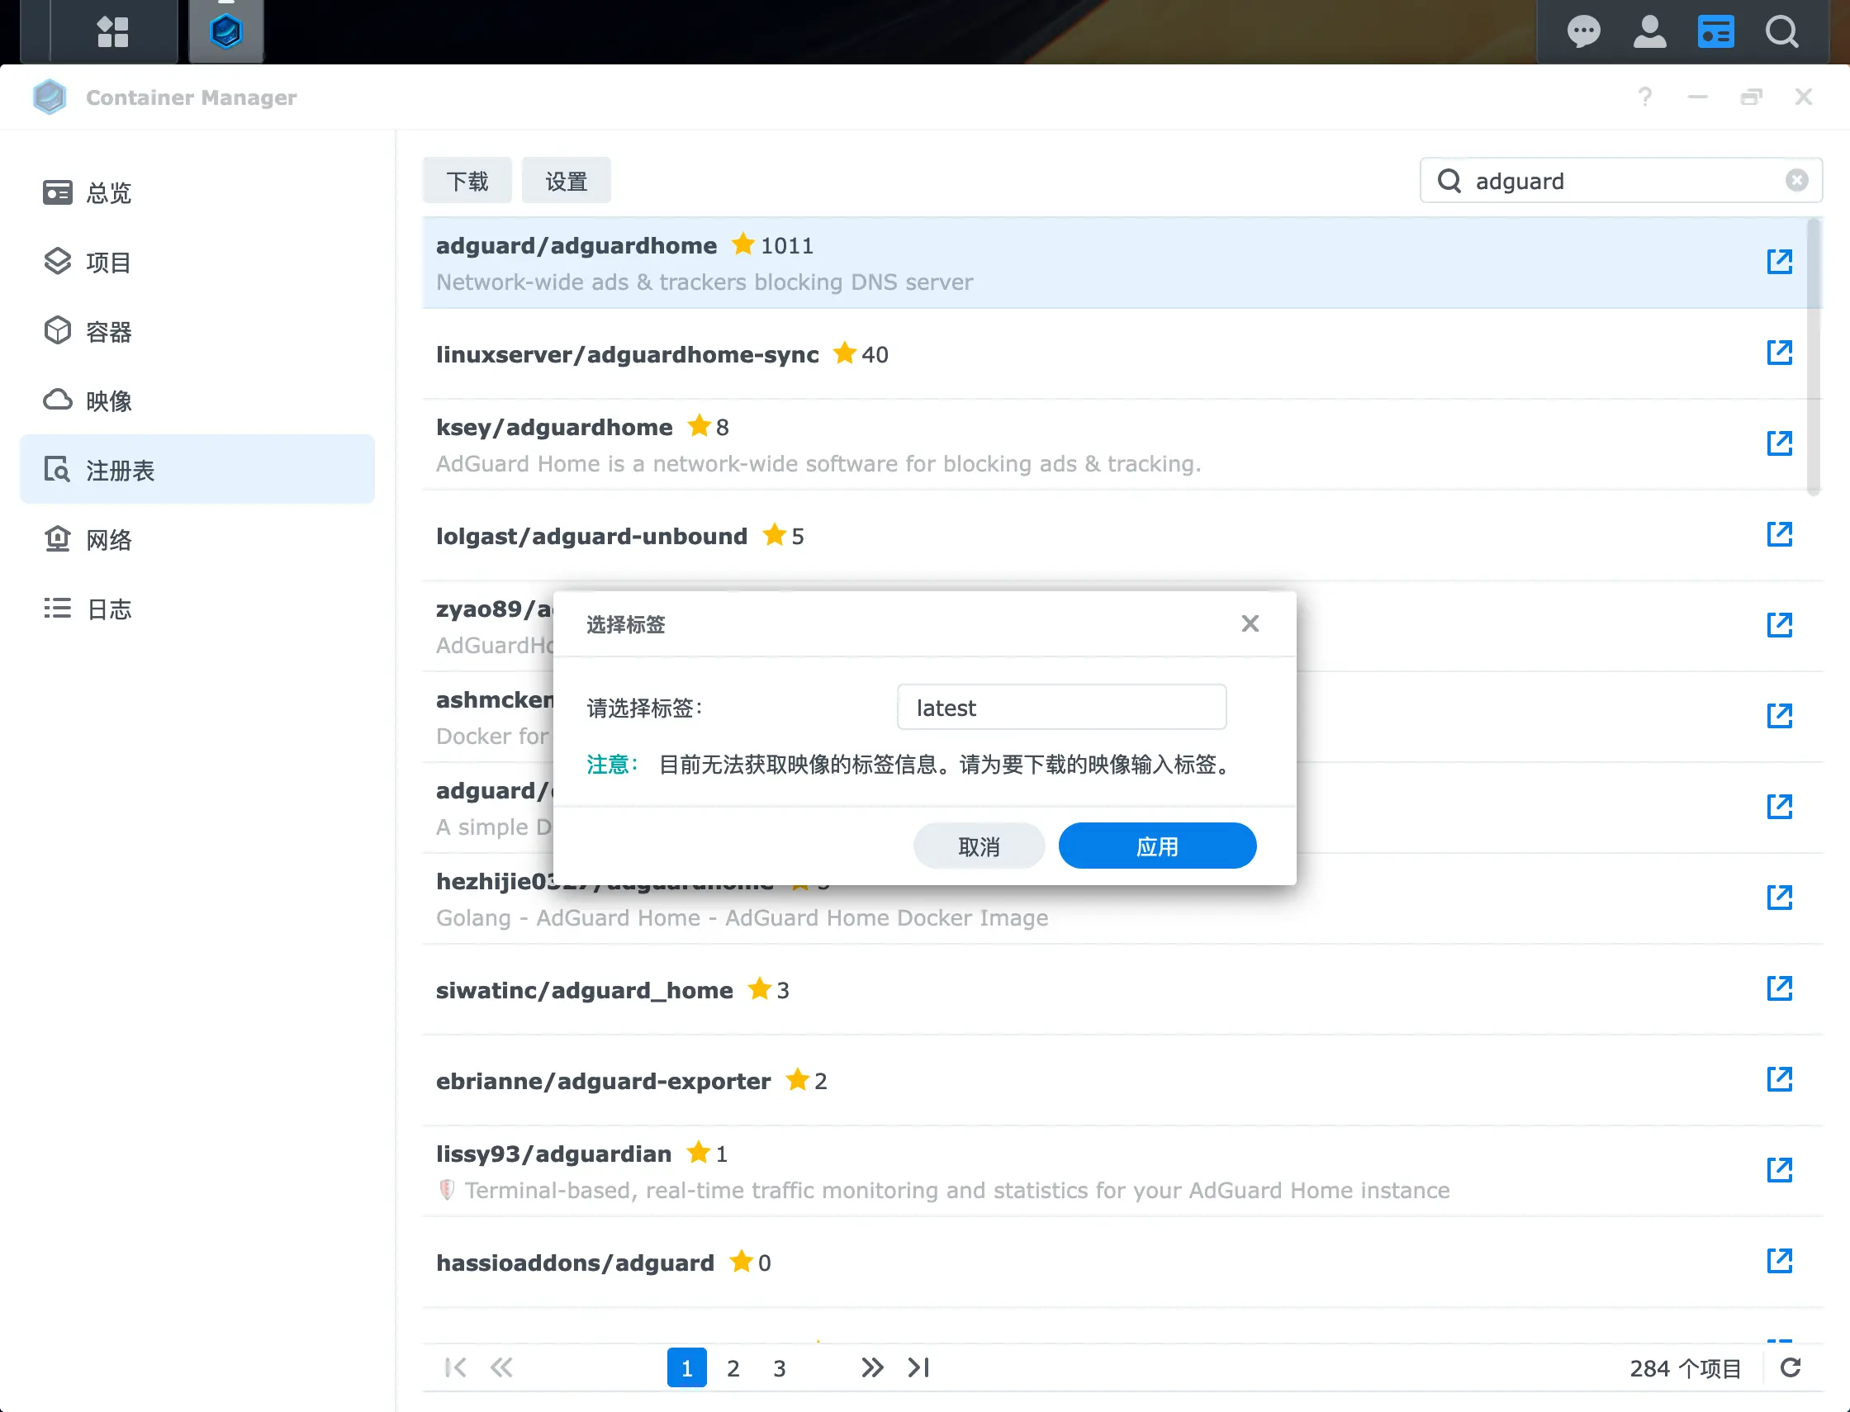
Task: Open the user account options icon
Action: point(1649,32)
